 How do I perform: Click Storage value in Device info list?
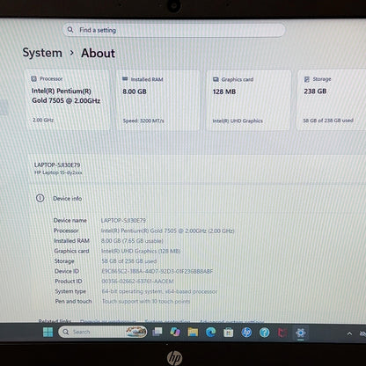click(x=129, y=261)
